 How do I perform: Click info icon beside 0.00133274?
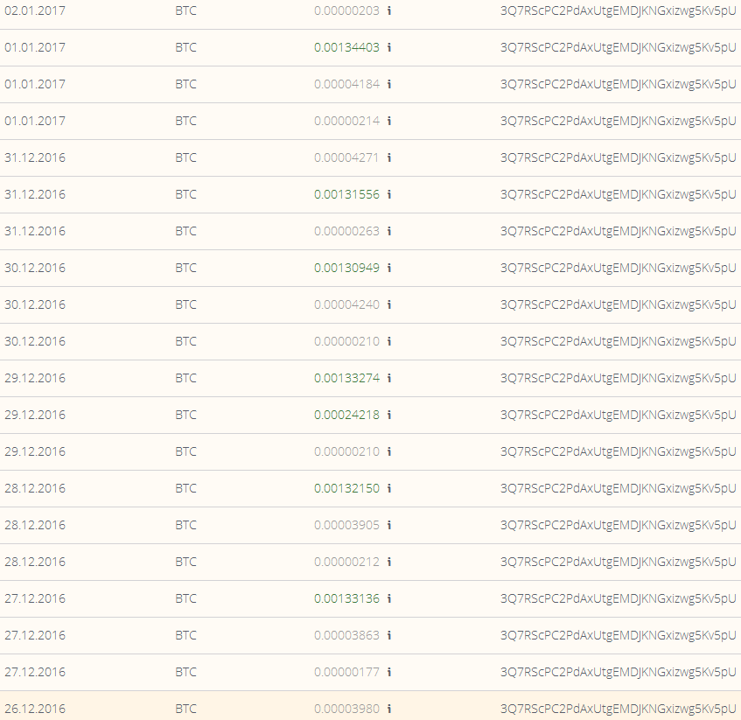click(389, 378)
